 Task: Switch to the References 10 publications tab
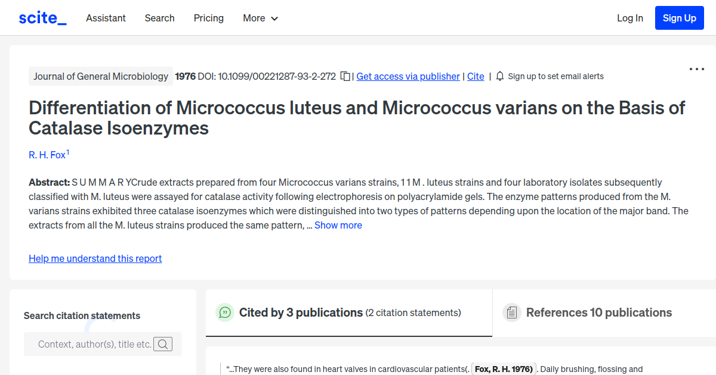click(598, 312)
